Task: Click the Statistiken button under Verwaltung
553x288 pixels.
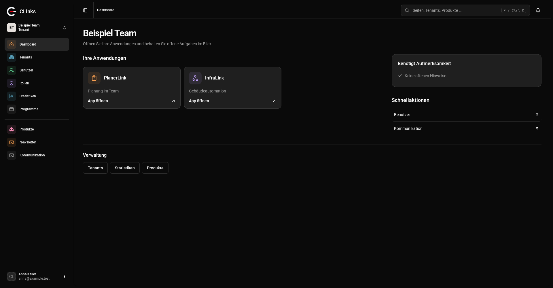Action: (125, 168)
